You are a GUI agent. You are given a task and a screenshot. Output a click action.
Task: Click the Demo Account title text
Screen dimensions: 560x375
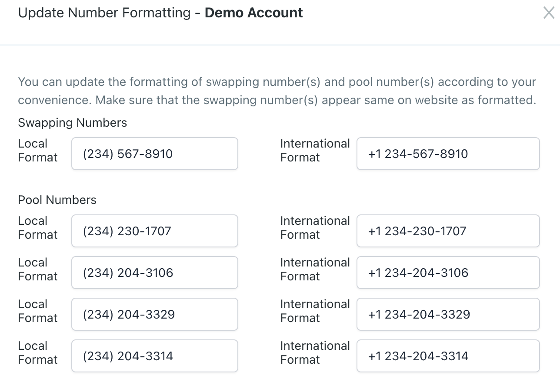[x=253, y=13]
